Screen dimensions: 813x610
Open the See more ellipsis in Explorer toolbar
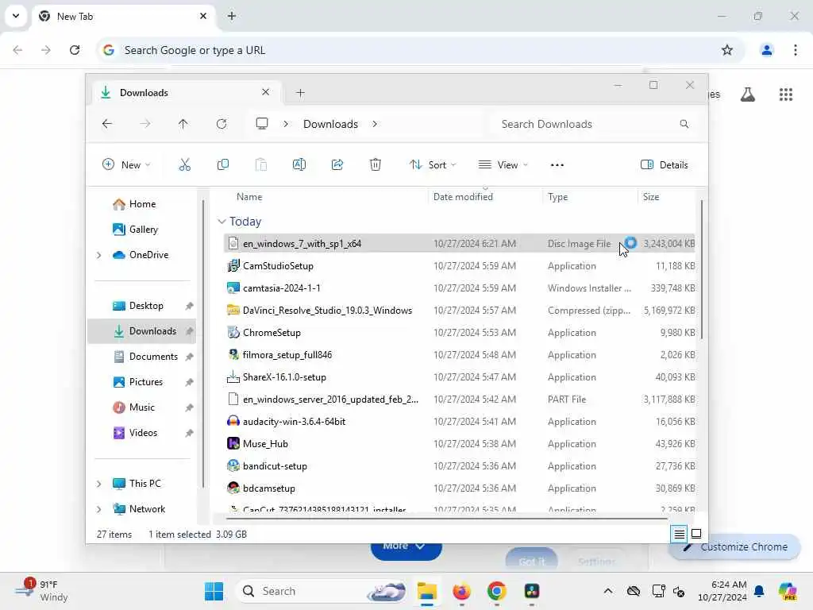pos(557,165)
